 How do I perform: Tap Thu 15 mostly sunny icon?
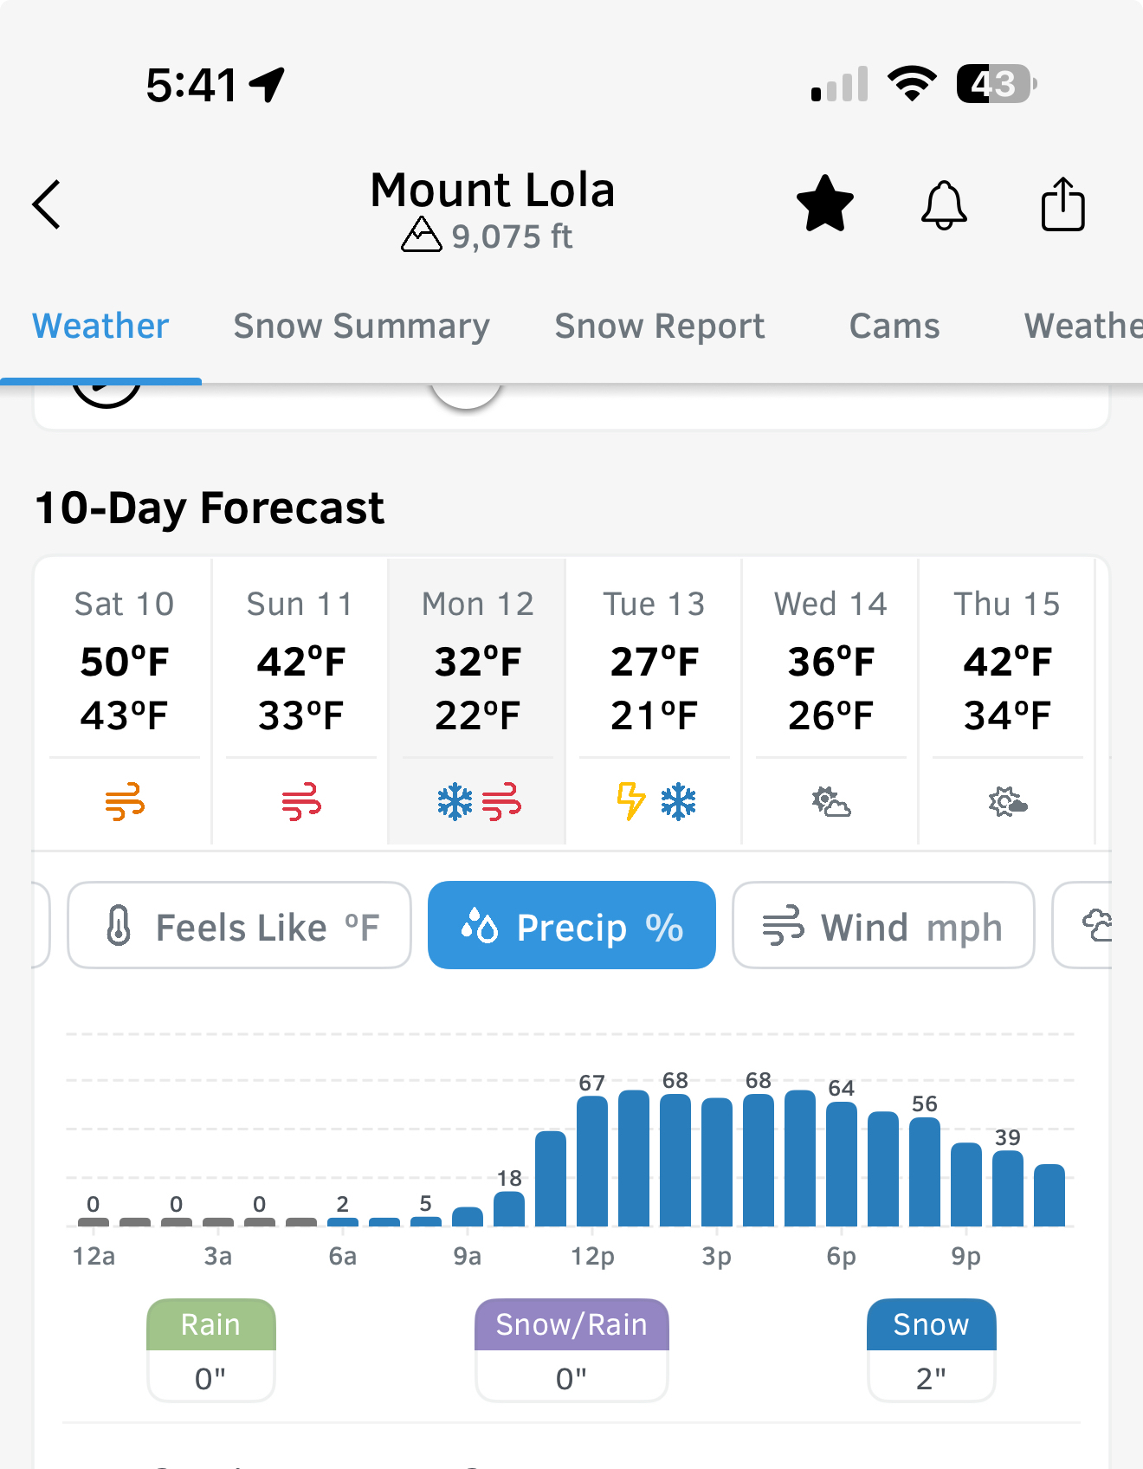point(1007,802)
